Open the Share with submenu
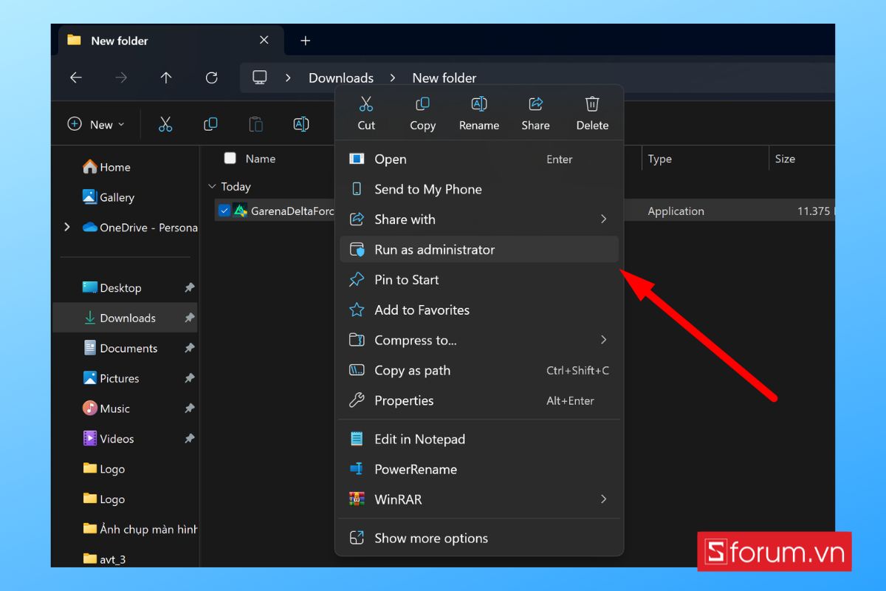 [x=479, y=219]
